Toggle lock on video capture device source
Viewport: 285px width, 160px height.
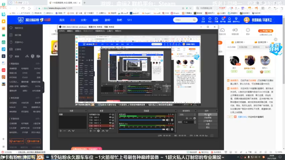(x=113, y=114)
